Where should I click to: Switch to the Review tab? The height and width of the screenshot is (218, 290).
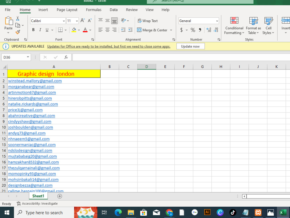pos(132,10)
